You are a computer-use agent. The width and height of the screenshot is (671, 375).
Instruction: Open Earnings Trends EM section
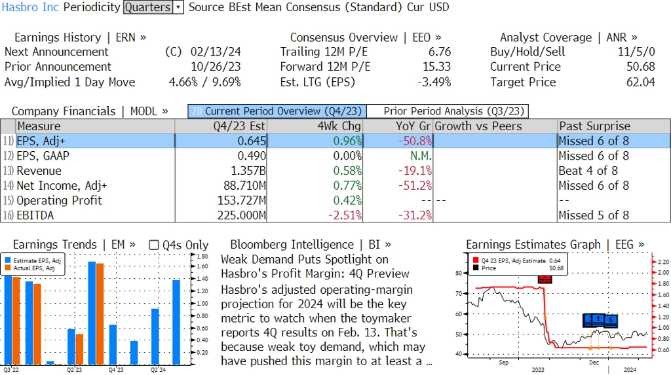point(74,245)
